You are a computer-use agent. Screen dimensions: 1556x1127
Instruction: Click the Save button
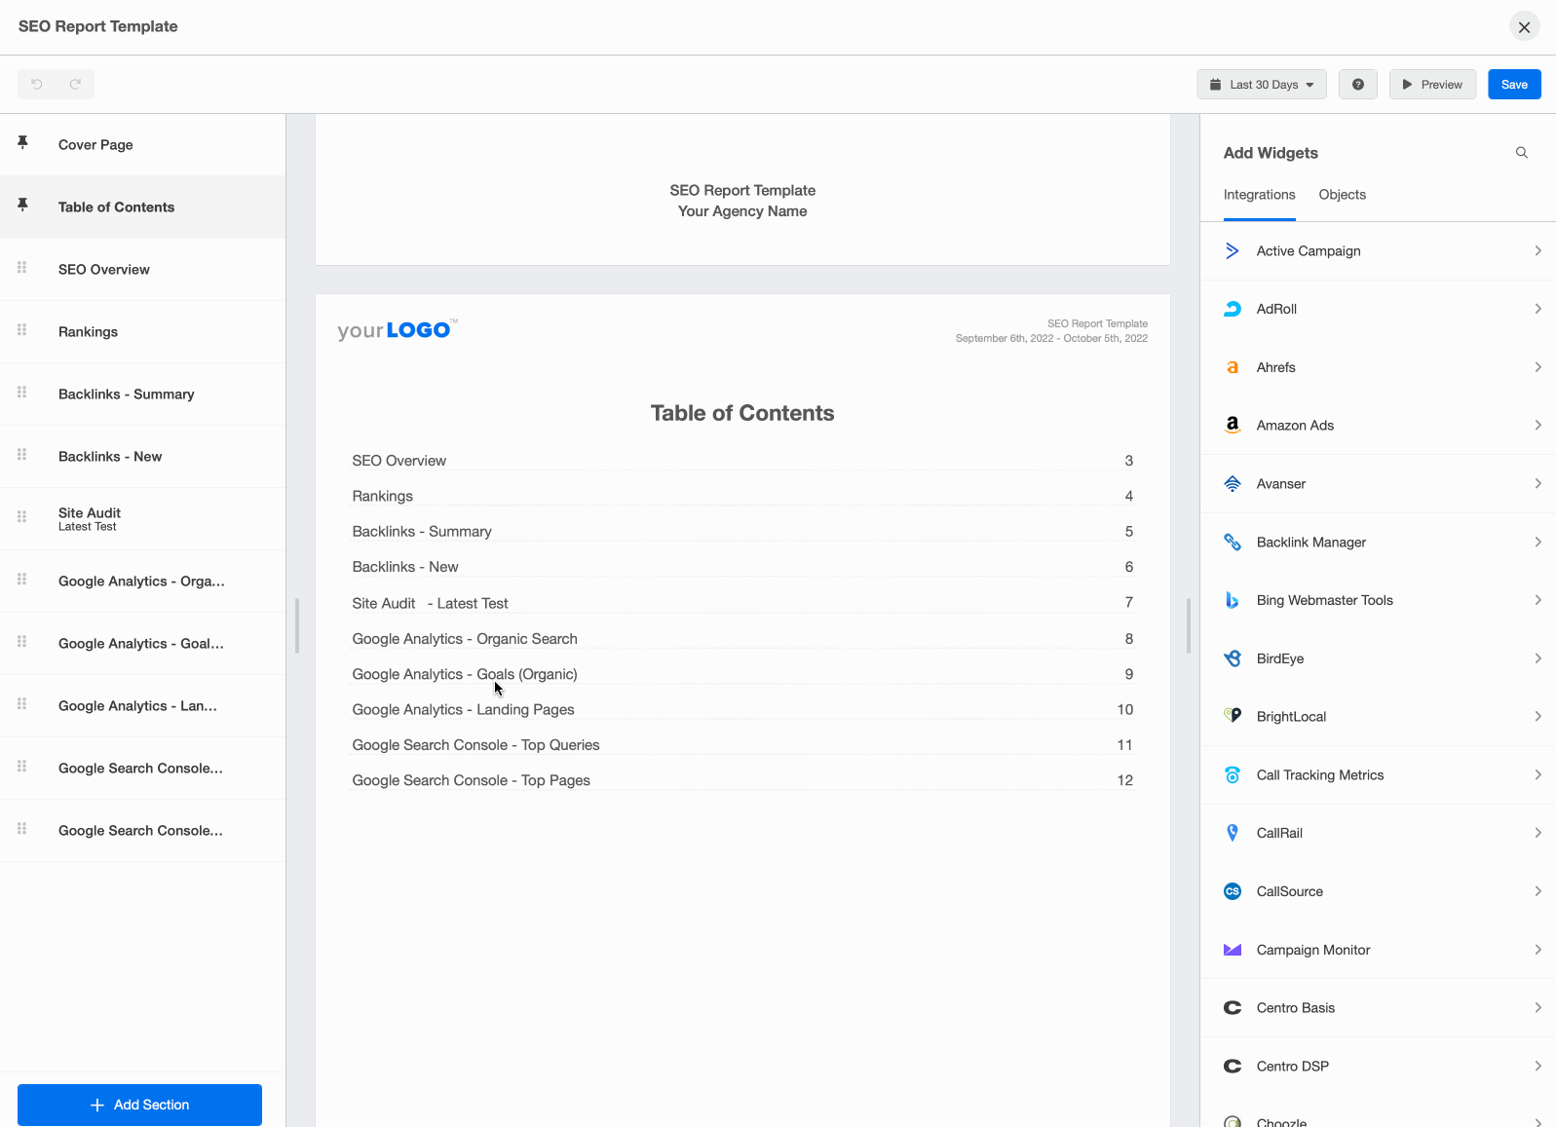click(1514, 85)
